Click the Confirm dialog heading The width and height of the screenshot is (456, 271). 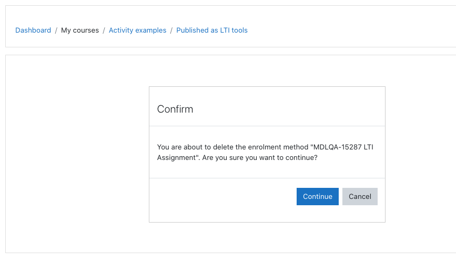[x=175, y=109]
